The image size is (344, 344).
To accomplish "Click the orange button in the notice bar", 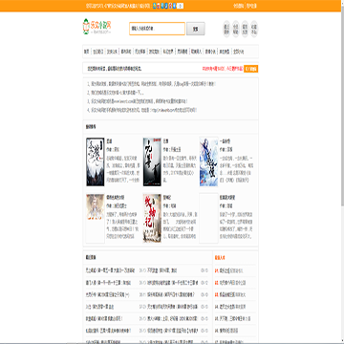I will pos(250,69).
